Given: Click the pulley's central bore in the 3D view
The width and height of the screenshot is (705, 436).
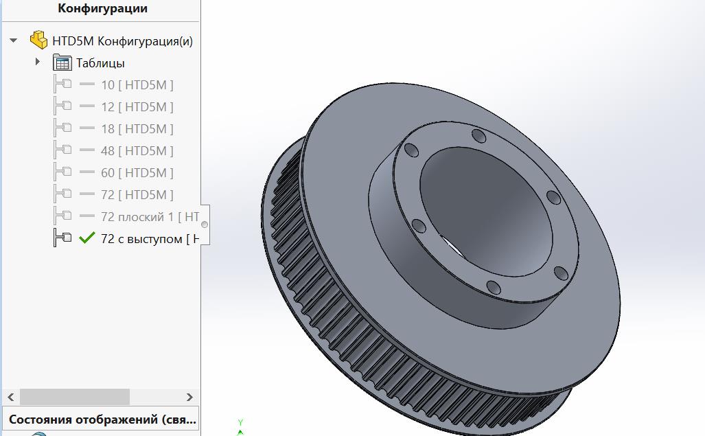Looking at the screenshot, I should tap(485, 211).
